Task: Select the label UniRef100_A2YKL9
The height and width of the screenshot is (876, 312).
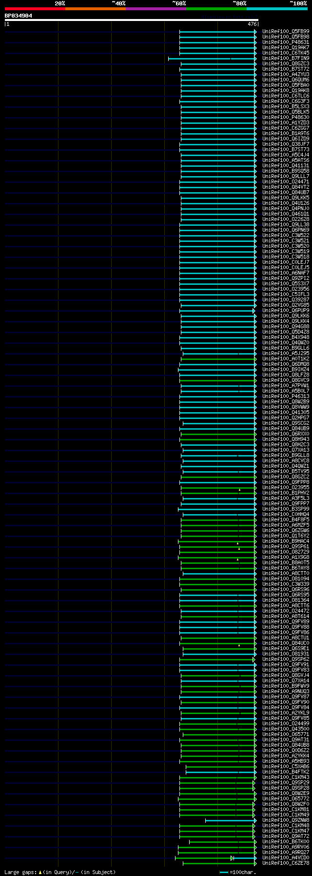Action: pyautogui.click(x=286, y=713)
